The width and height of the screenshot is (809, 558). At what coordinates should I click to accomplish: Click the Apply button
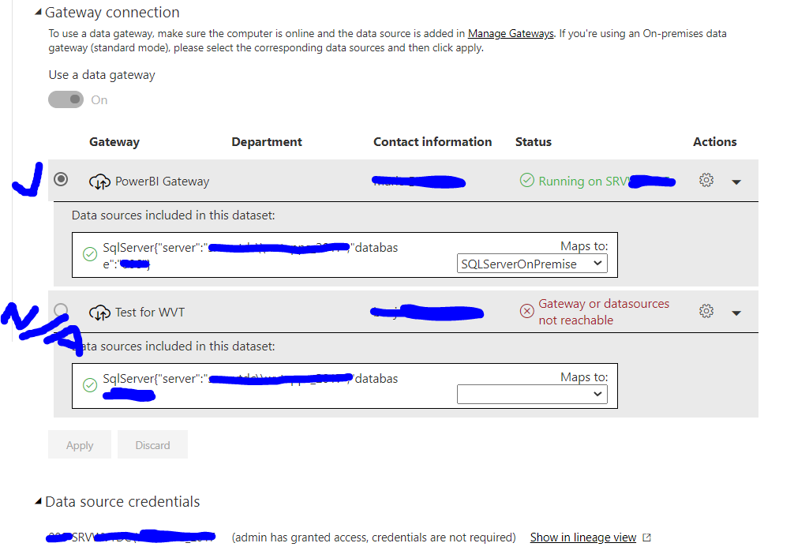[x=80, y=444]
